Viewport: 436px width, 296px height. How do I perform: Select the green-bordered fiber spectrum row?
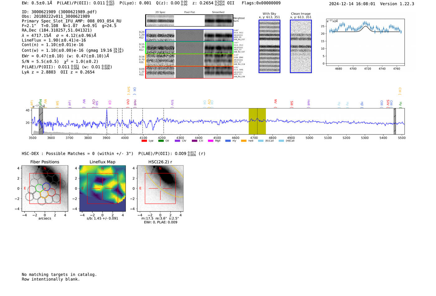pyautogui.click(x=189, y=48)
